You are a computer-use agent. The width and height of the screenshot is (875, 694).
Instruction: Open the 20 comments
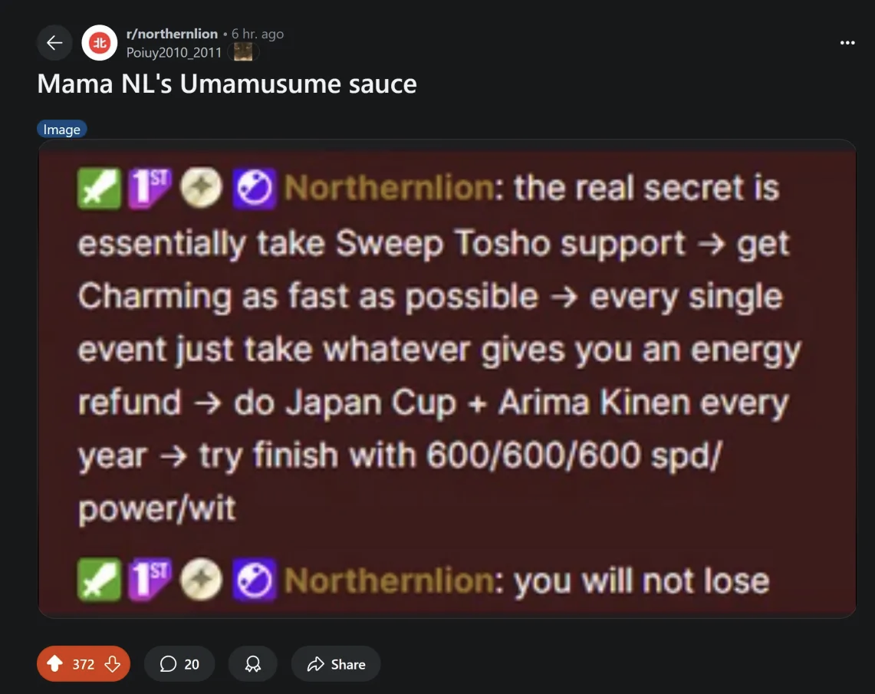[x=179, y=664]
